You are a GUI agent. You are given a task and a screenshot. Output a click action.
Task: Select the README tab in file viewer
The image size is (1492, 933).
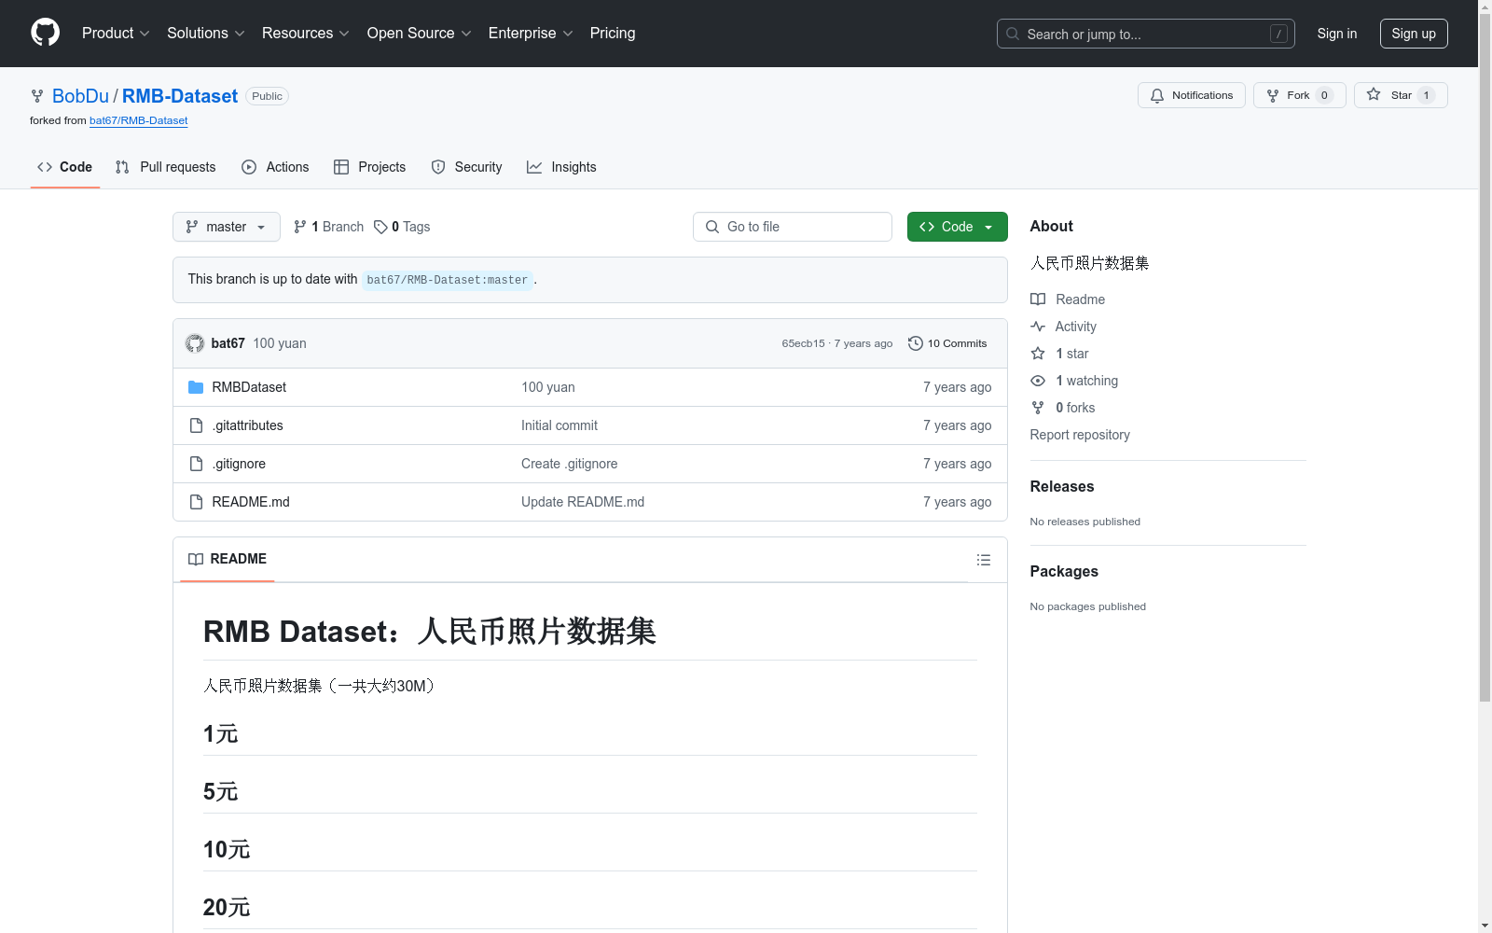pos(228,559)
